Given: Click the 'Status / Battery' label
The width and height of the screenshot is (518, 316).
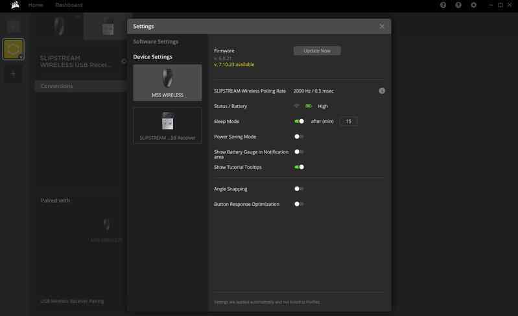Looking at the screenshot, I should (x=230, y=106).
